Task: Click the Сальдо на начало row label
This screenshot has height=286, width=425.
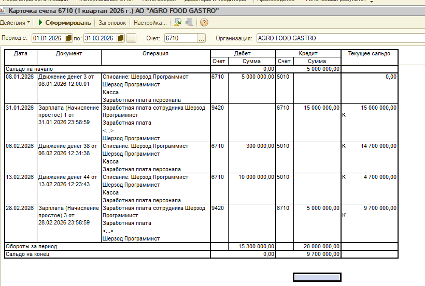Action: 29,69
